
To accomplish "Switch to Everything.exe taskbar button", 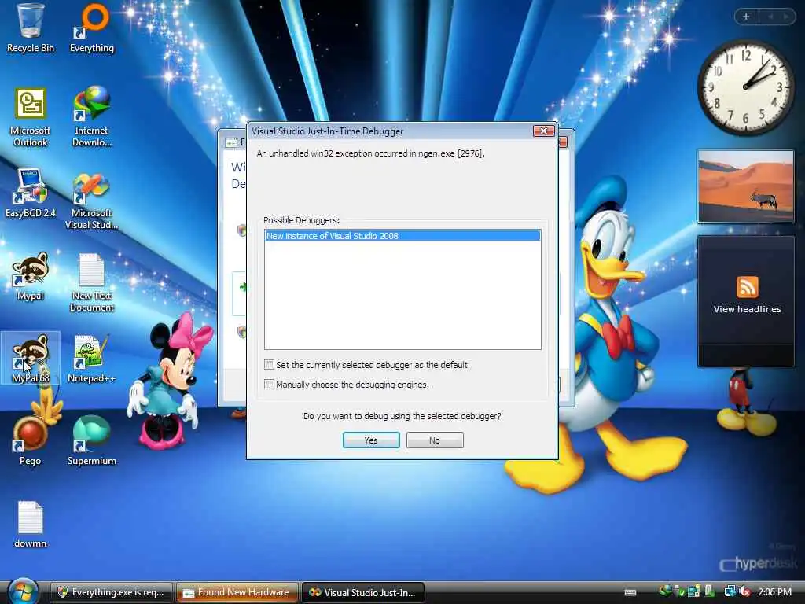I will [112, 592].
